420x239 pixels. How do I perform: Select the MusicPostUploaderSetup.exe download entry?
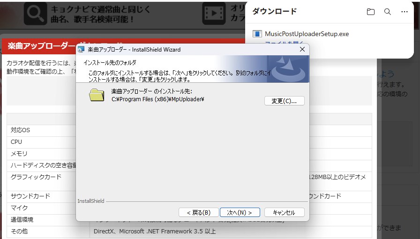click(307, 34)
